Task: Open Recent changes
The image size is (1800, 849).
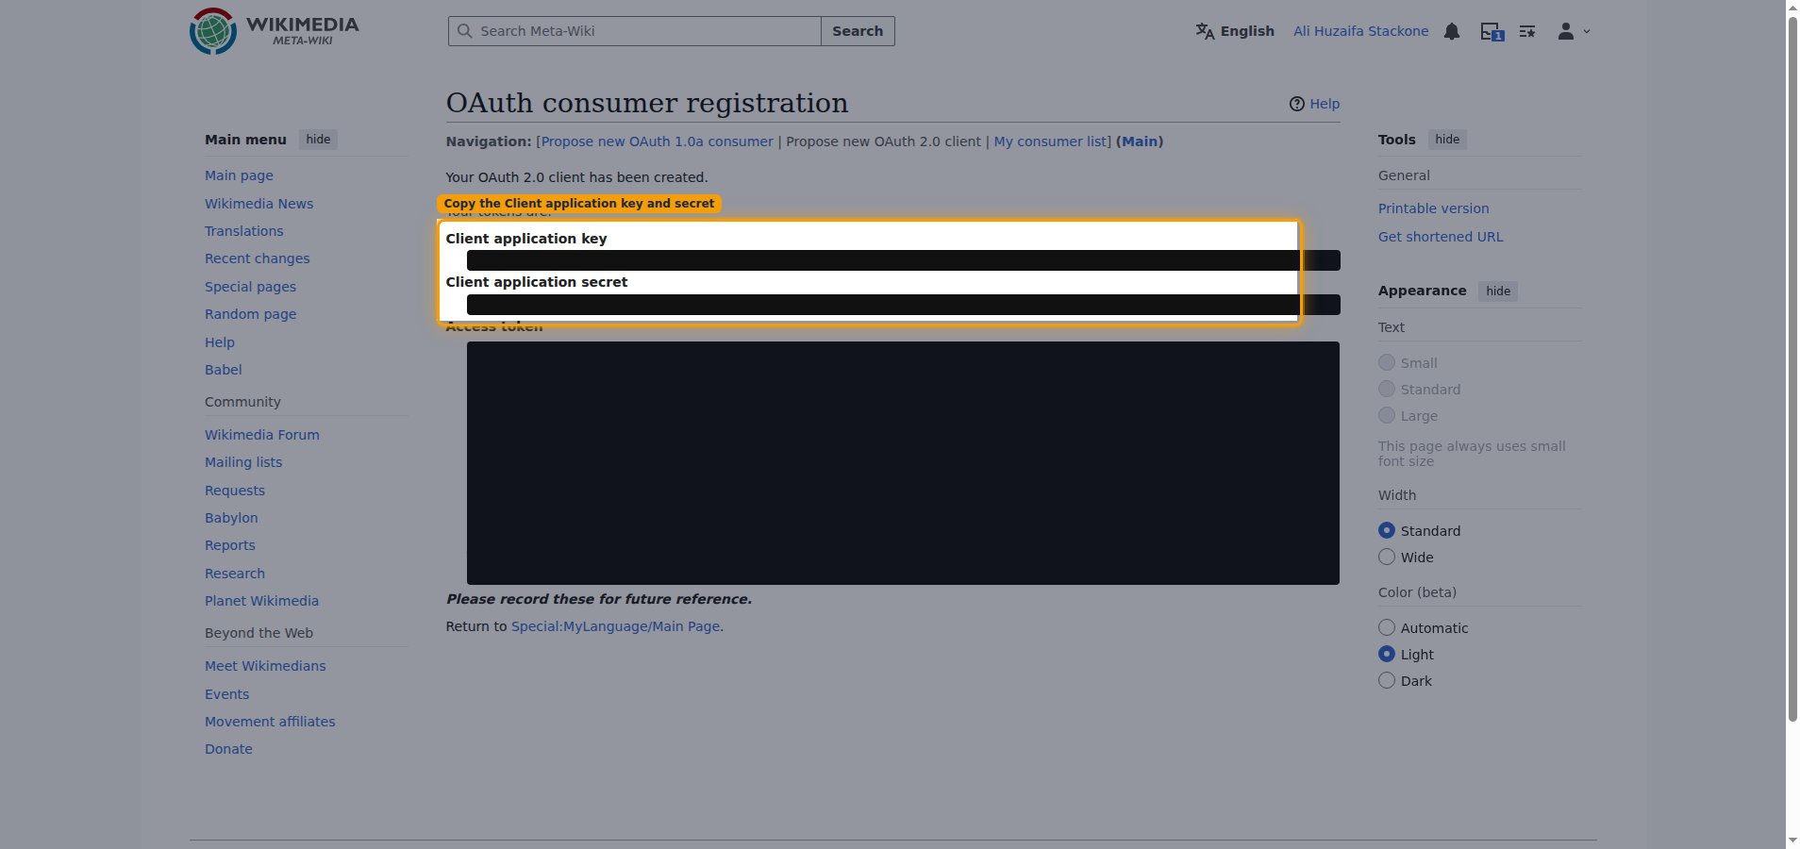Action: 257,258
